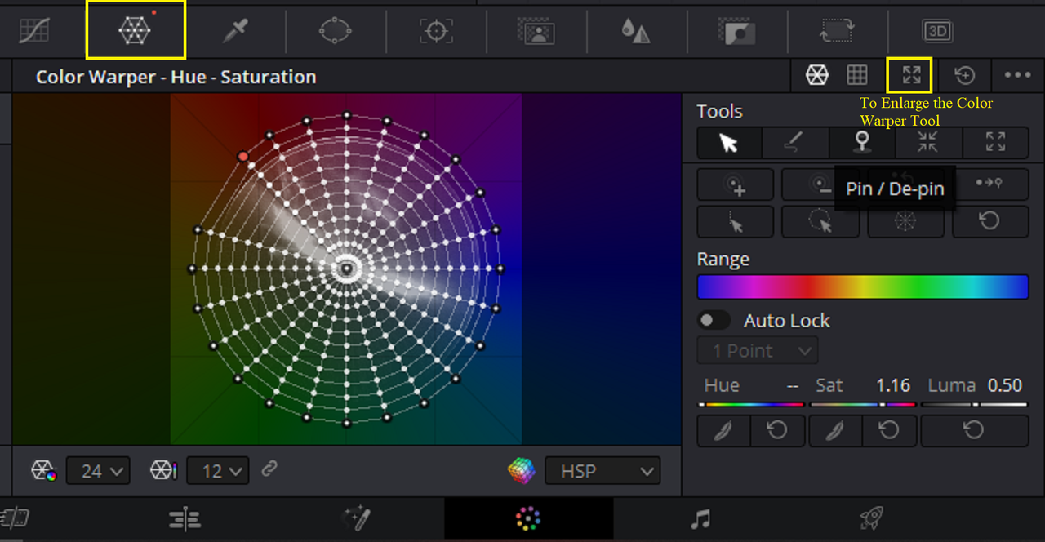
Task: Click the hue resolution web icon
Action: coord(43,471)
